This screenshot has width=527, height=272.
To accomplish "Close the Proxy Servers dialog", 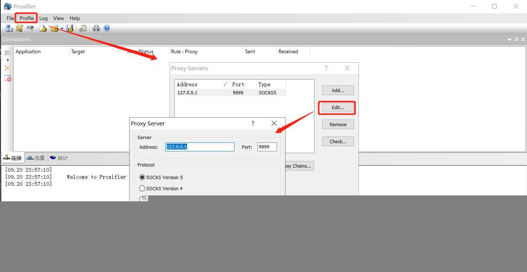I will pos(347,68).
